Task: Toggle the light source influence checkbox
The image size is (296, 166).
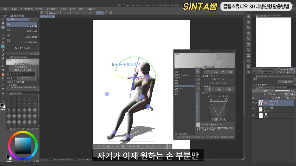Action: 10,82
